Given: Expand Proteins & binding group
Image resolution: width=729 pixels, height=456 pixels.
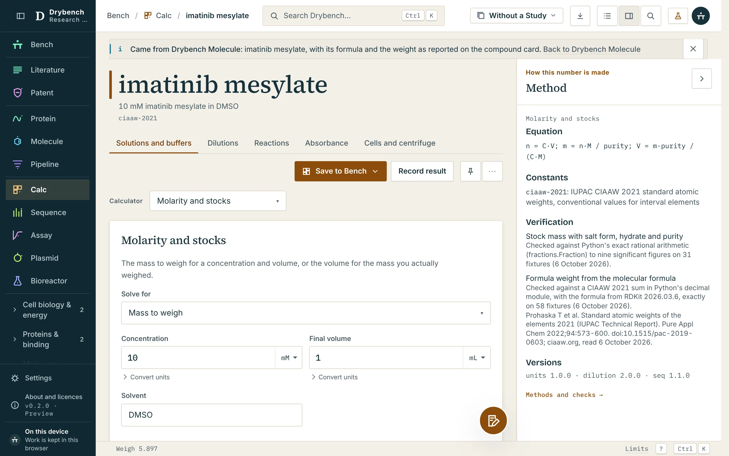Looking at the screenshot, I should 48,339.
